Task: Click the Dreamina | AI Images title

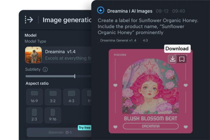Action: pyautogui.click(x=130, y=11)
